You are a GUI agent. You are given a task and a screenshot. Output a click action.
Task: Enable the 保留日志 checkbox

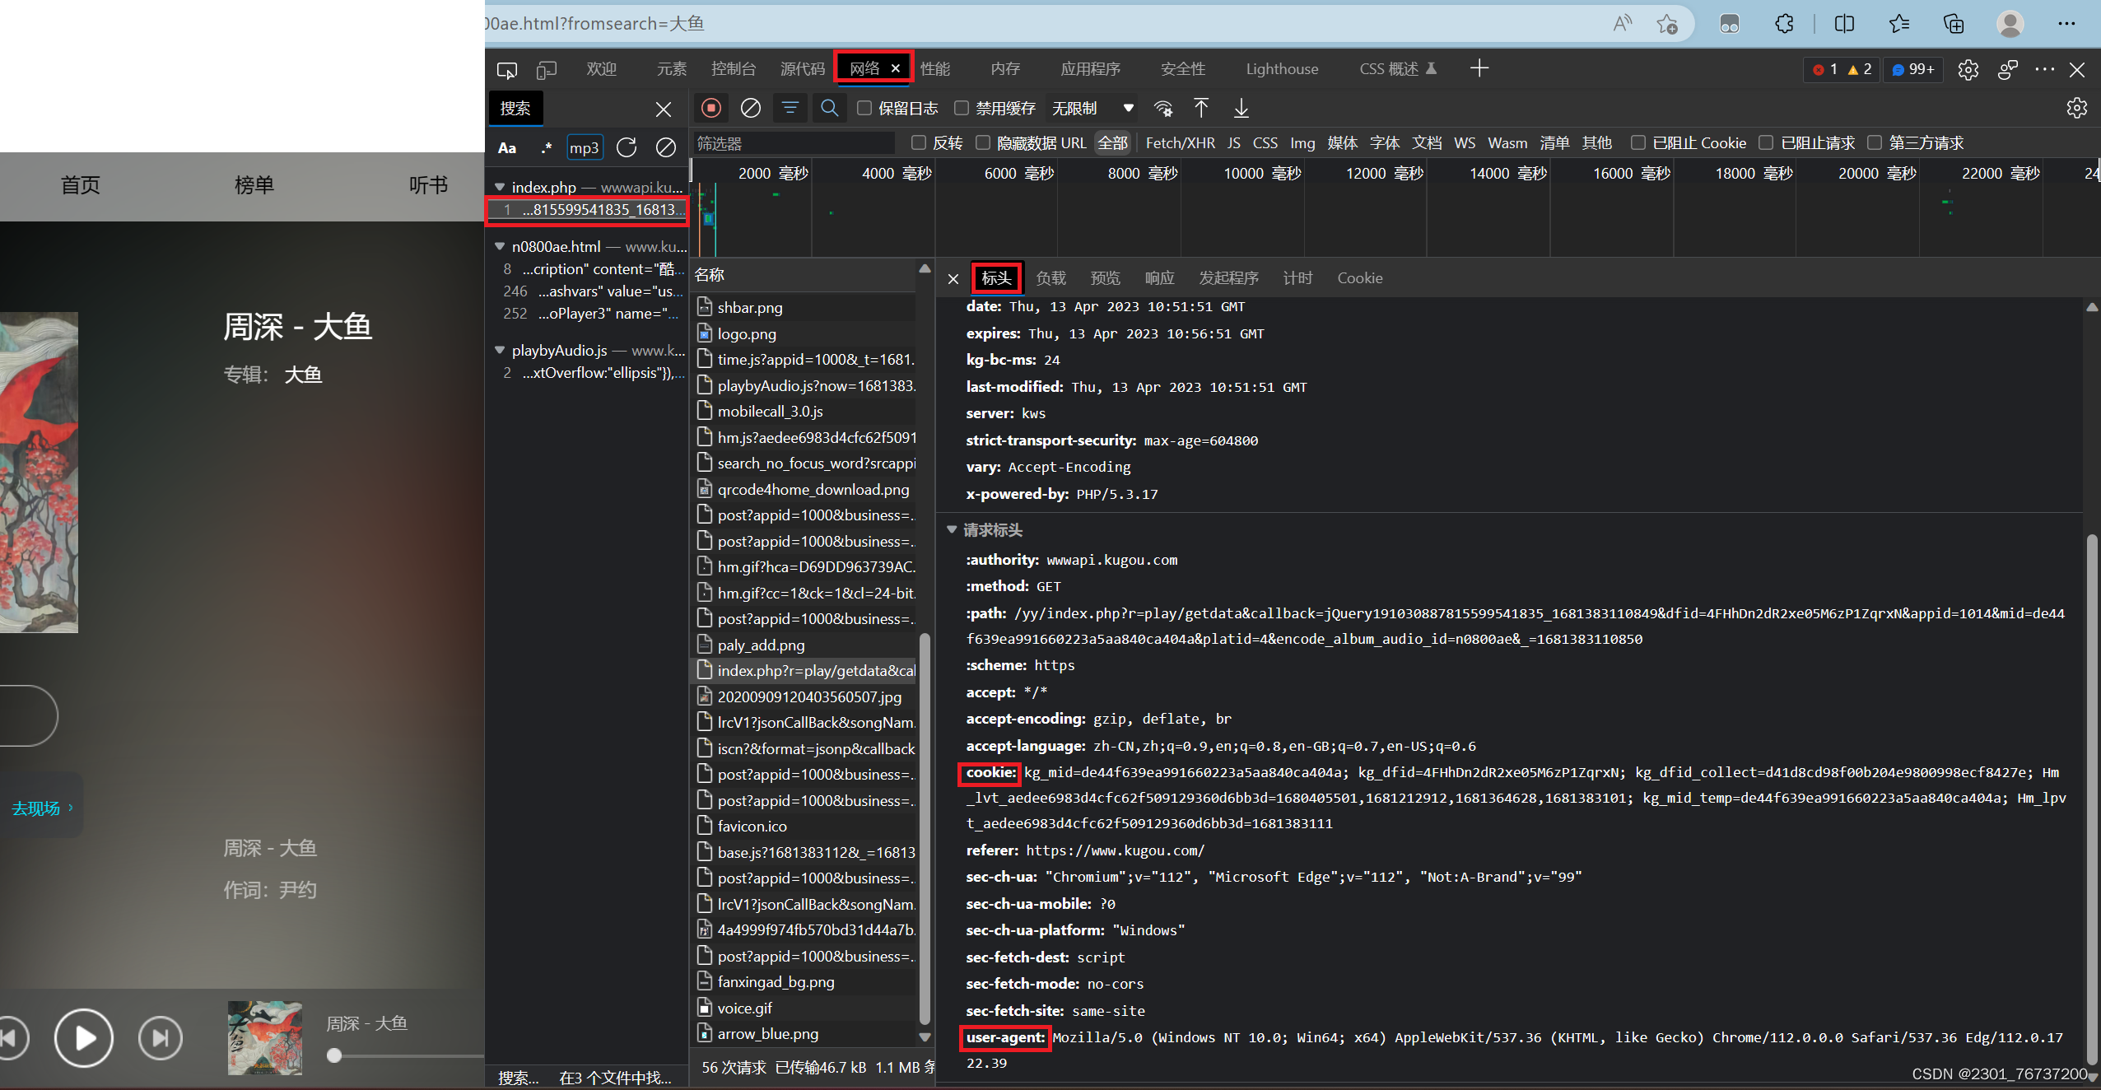pos(864,108)
